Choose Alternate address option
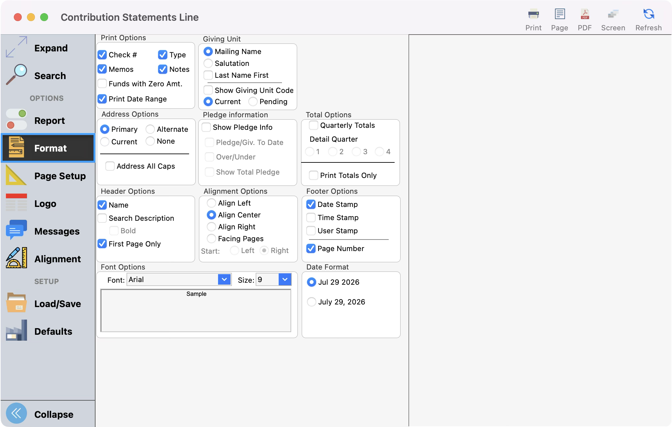 (150, 129)
